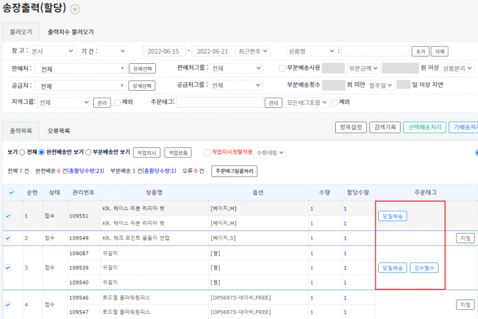This screenshot has height=319, width=478.
Task: Toggle the checkbox for row 2
Action: pos(8,238)
